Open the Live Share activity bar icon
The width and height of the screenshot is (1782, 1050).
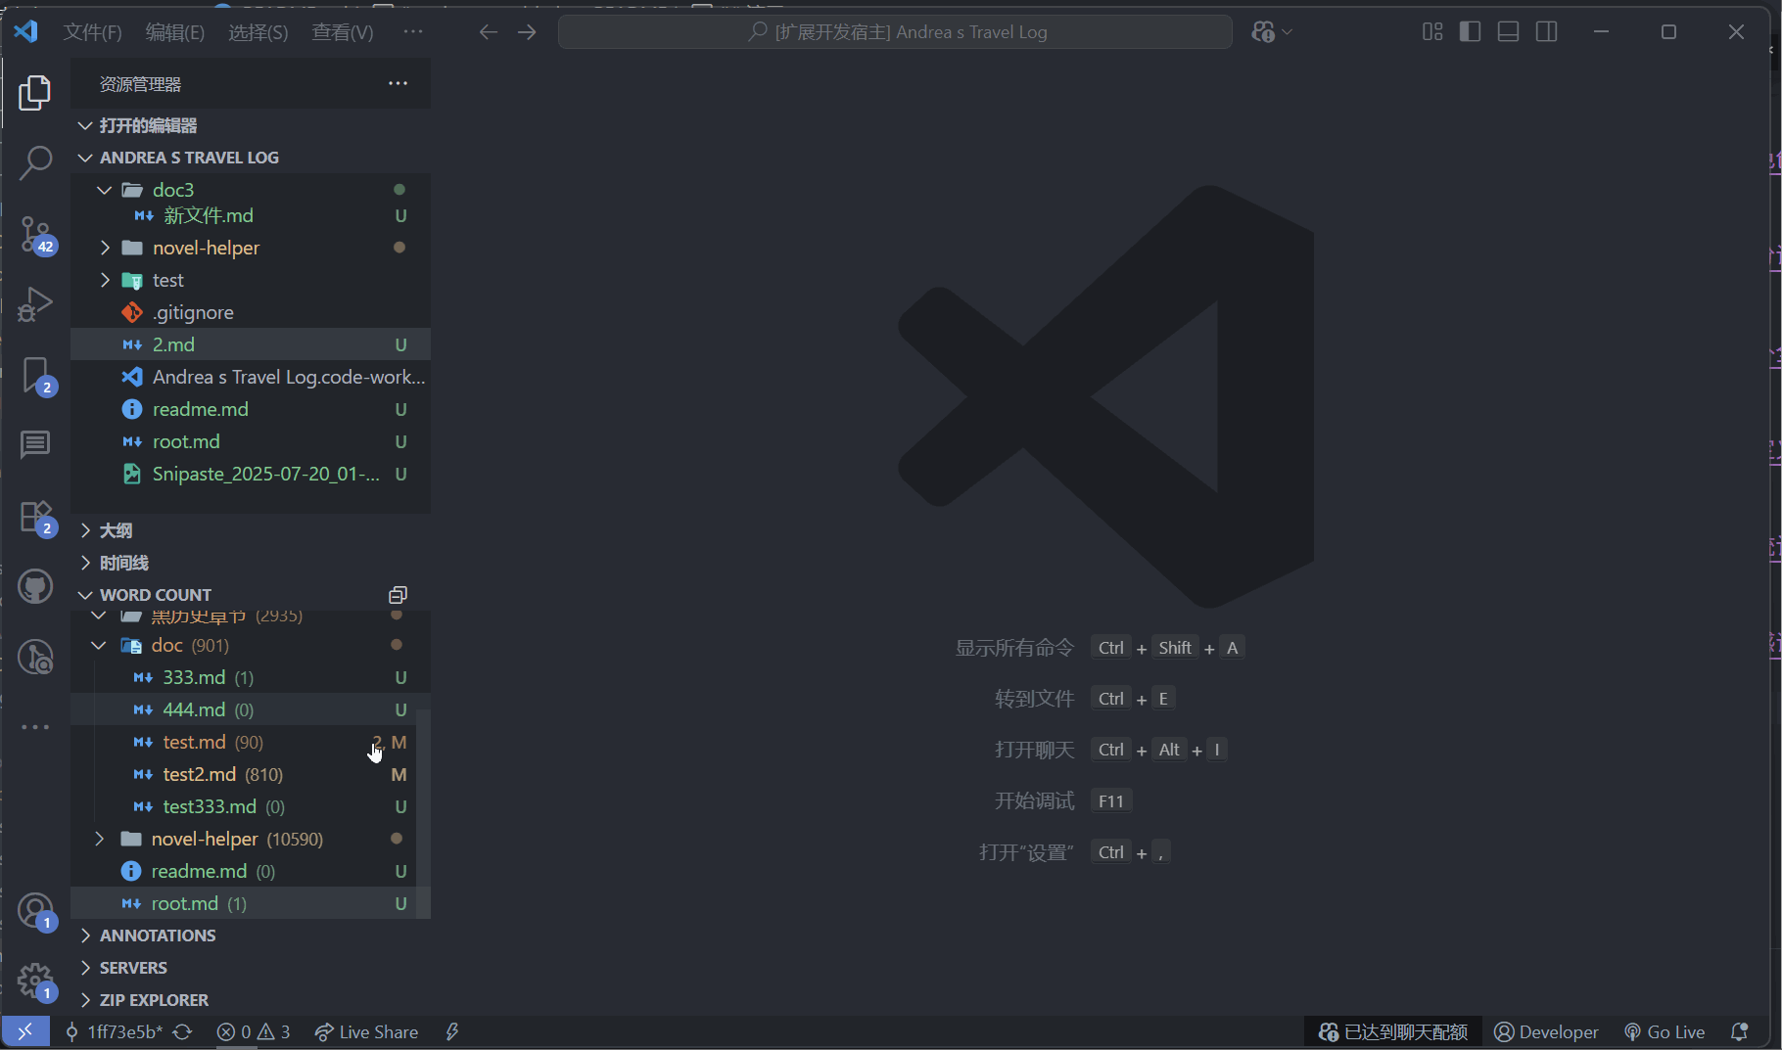point(35,657)
